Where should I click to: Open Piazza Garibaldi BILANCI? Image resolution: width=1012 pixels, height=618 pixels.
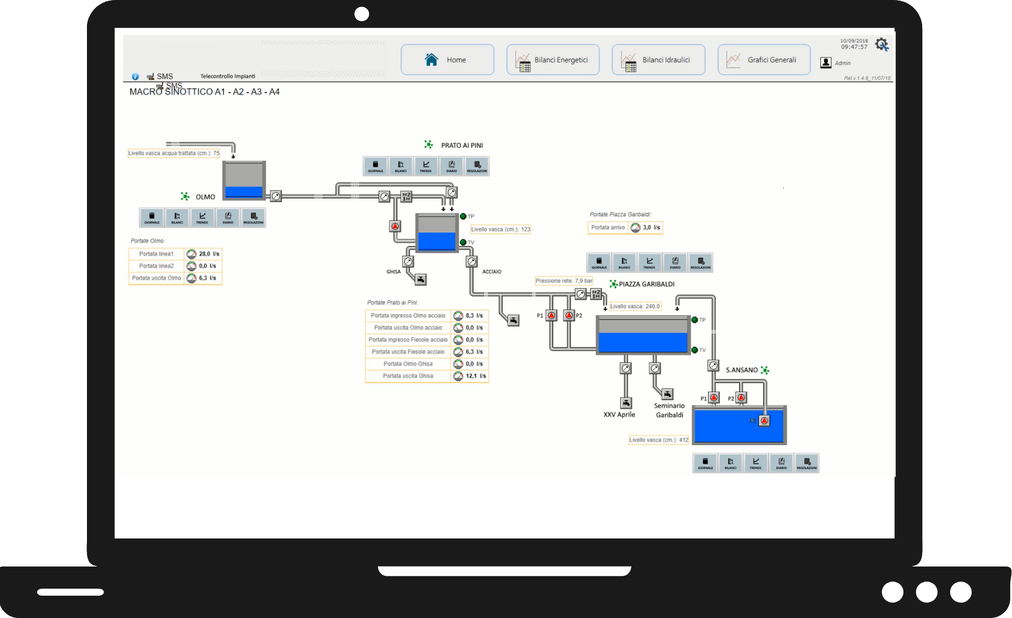[625, 263]
